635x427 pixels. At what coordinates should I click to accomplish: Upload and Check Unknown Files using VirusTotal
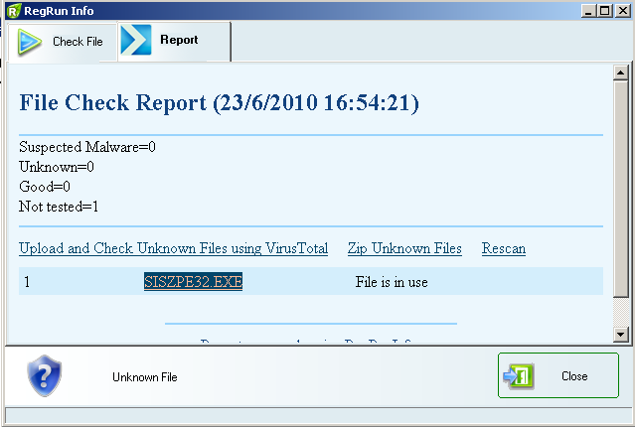pyautogui.click(x=173, y=248)
